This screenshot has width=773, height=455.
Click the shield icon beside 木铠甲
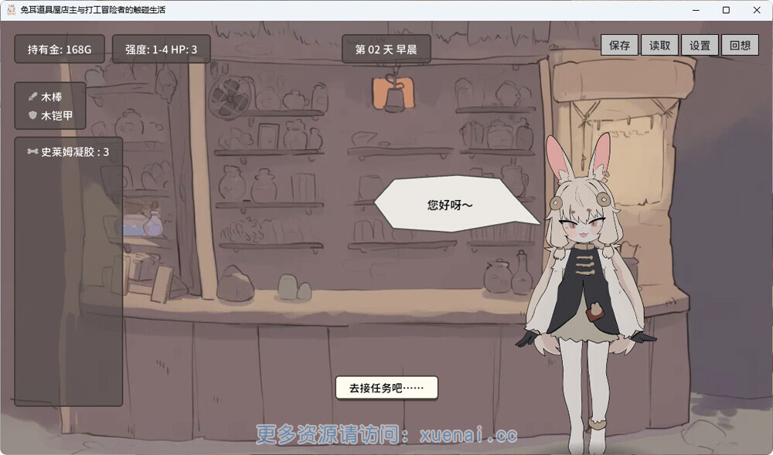[32, 115]
